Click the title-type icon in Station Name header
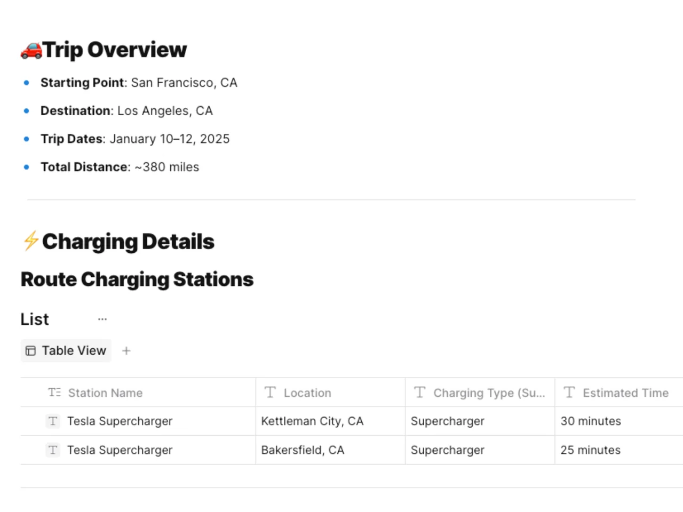 54,393
